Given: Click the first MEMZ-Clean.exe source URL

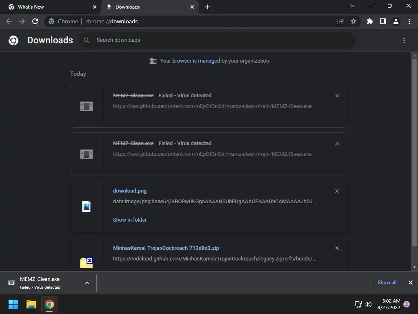Looking at the screenshot, I should [212, 106].
